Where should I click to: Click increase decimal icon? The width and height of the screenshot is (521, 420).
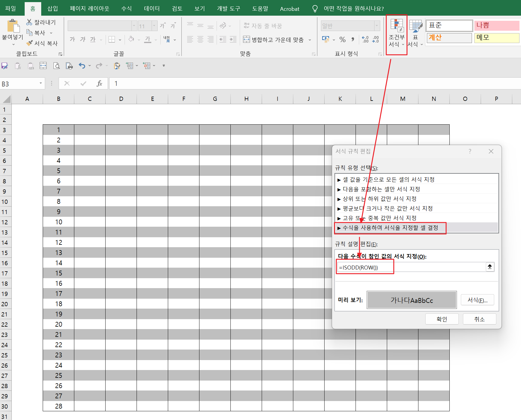coord(365,39)
